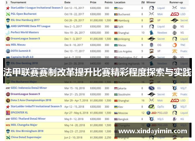Click the StarLadder ImbaTV Season 5 star icon
195x141 pixels.
pyautogui.click(x=8, y=107)
